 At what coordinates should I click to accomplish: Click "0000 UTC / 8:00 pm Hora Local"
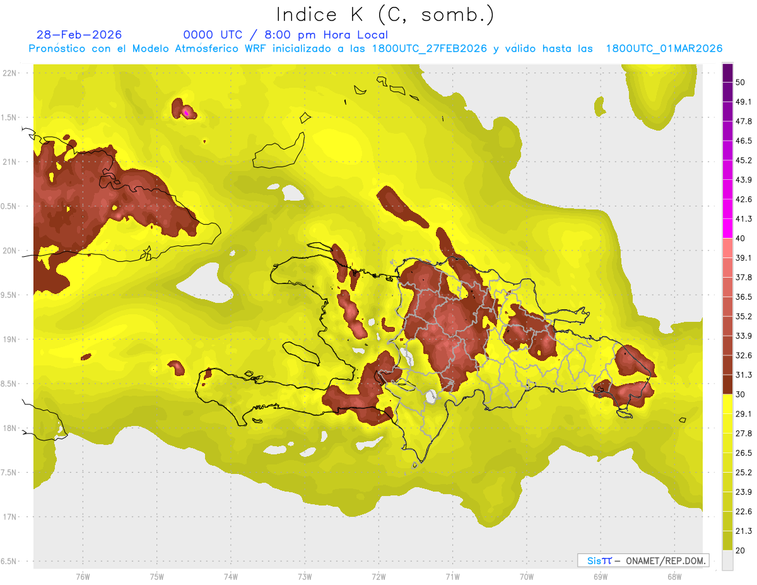pyautogui.click(x=286, y=35)
